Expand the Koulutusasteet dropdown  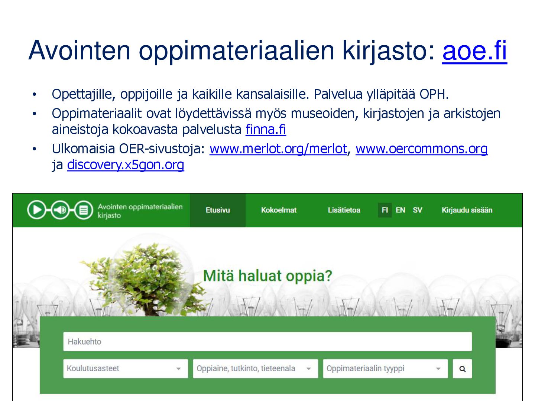[126, 369]
